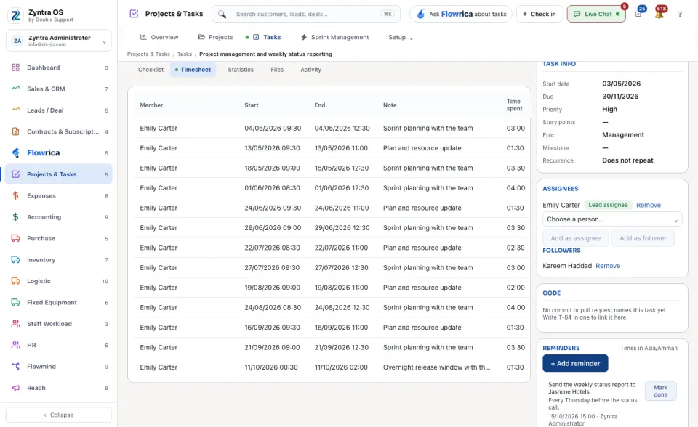Switch to the Projects tab
The width and height of the screenshot is (698, 427).
pos(215,37)
